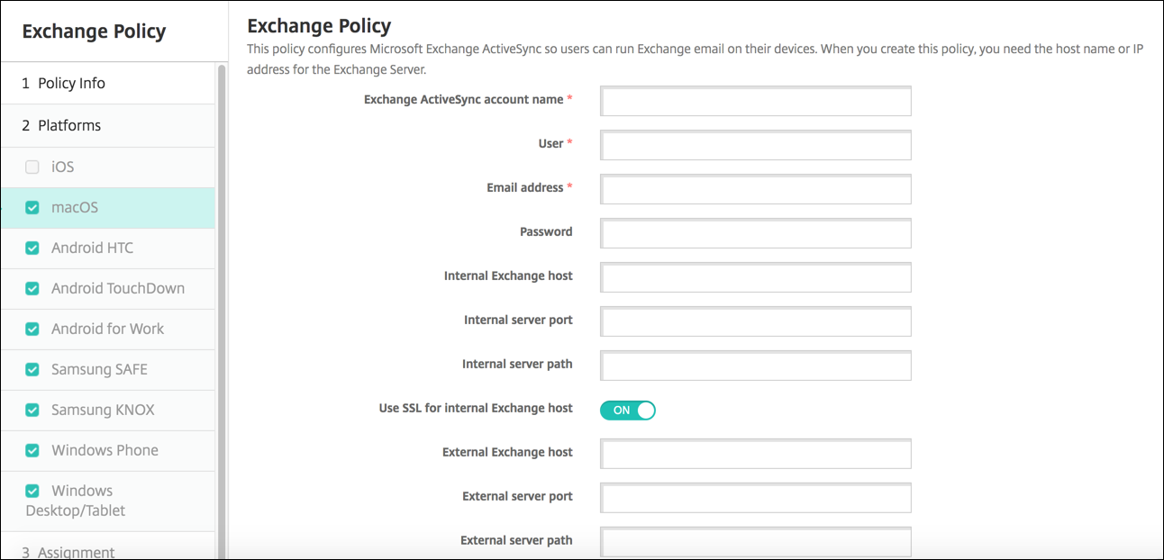Image resolution: width=1164 pixels, height=560 pixels.
Task: Uncheck the Samsung KNOX checkbox
Action: point(32,411)
